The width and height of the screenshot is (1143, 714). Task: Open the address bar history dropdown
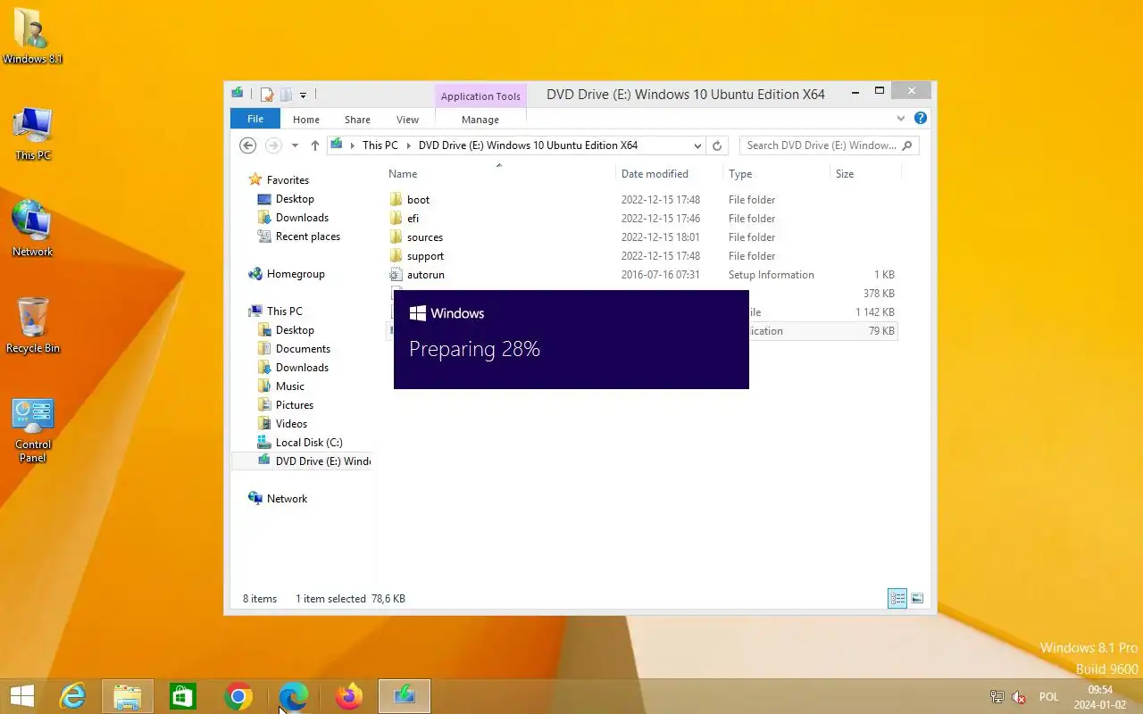[697, 145]
